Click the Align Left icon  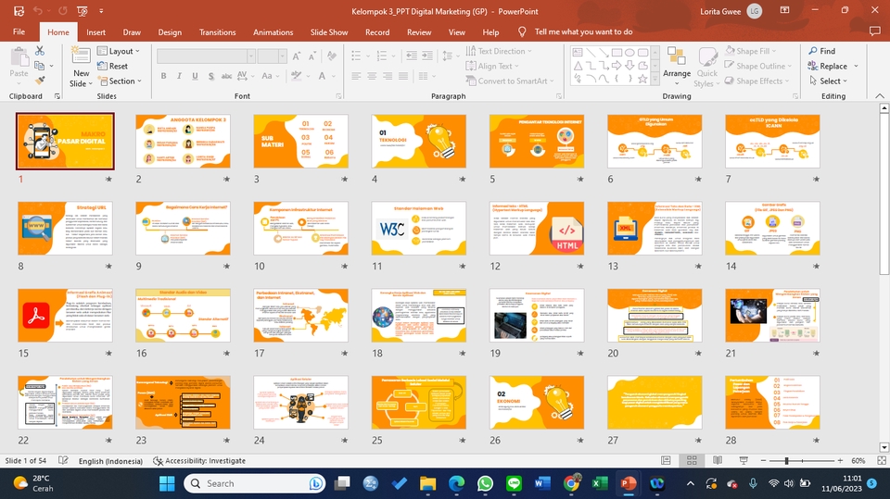pyautogui.click(x=356, y=76)
